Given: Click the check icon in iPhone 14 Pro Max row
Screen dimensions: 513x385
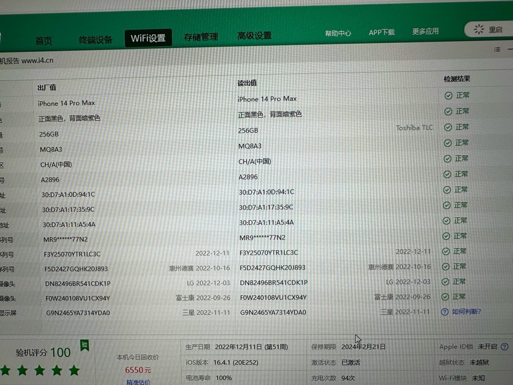Looking at the screenshot, I should pyautogui.click(x=448, y=95).
